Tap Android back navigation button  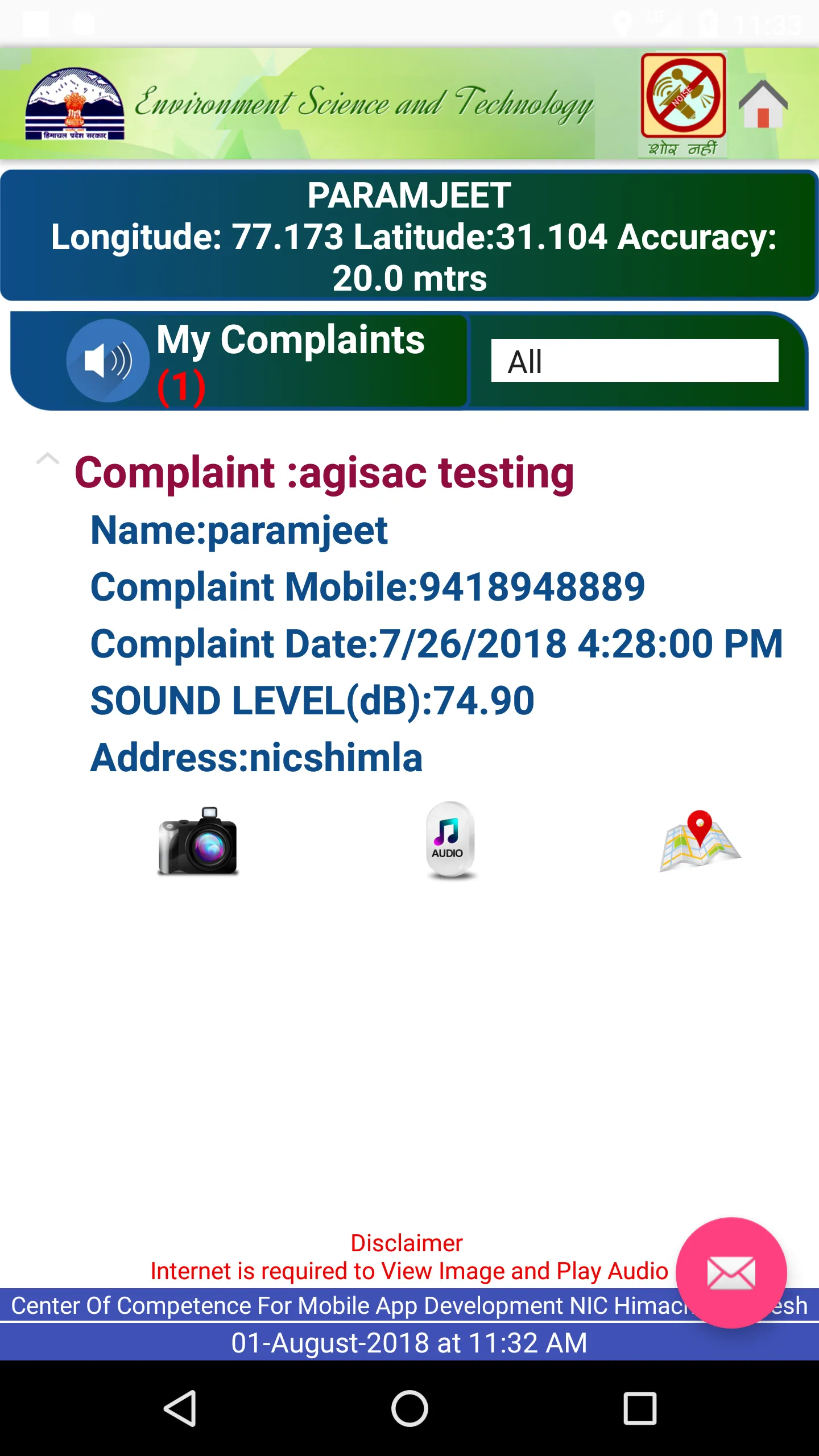(x=180, y=1408)
